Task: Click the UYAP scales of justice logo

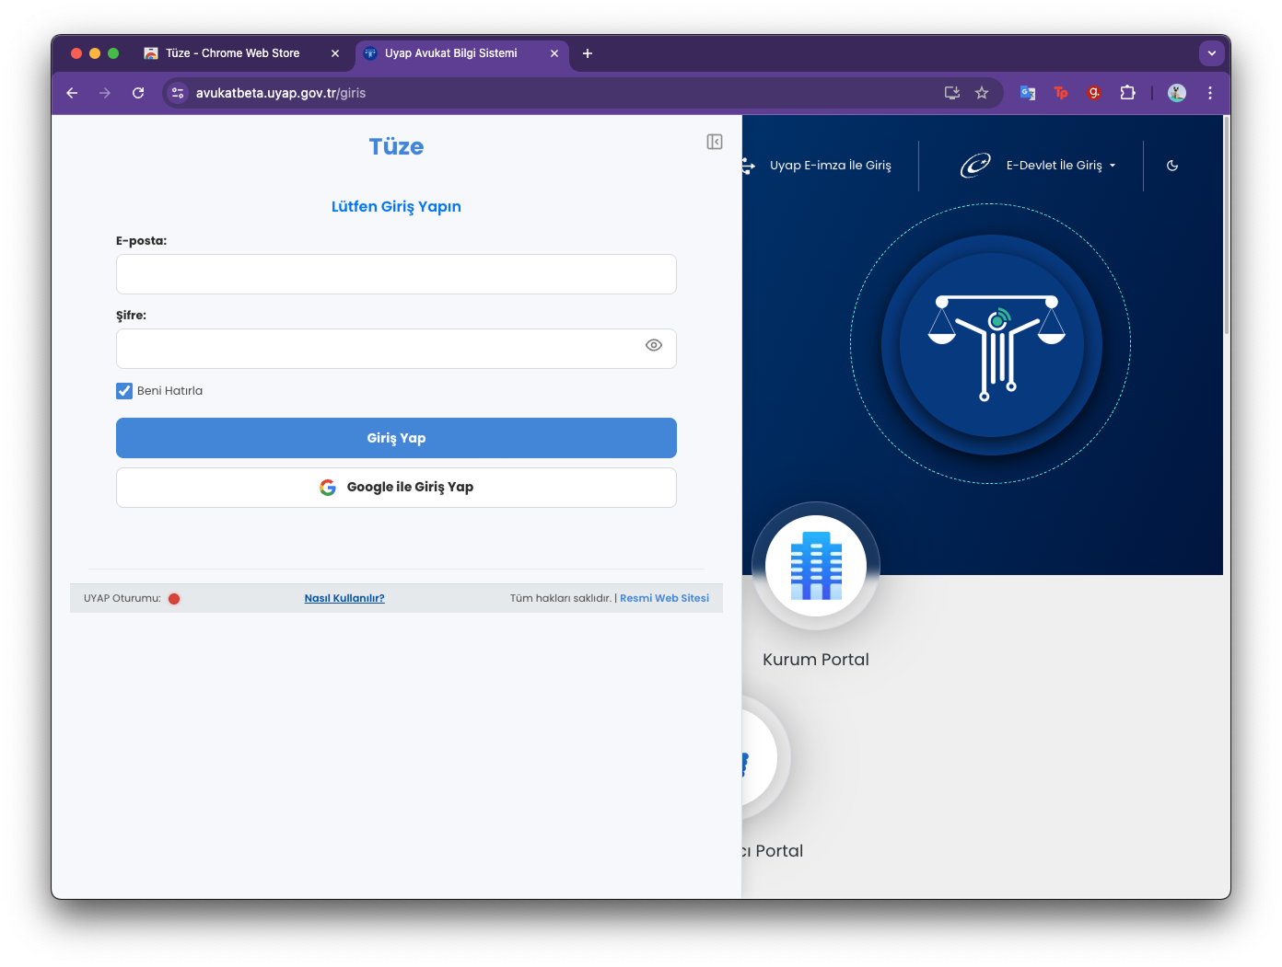Action: tap(992, 344)
